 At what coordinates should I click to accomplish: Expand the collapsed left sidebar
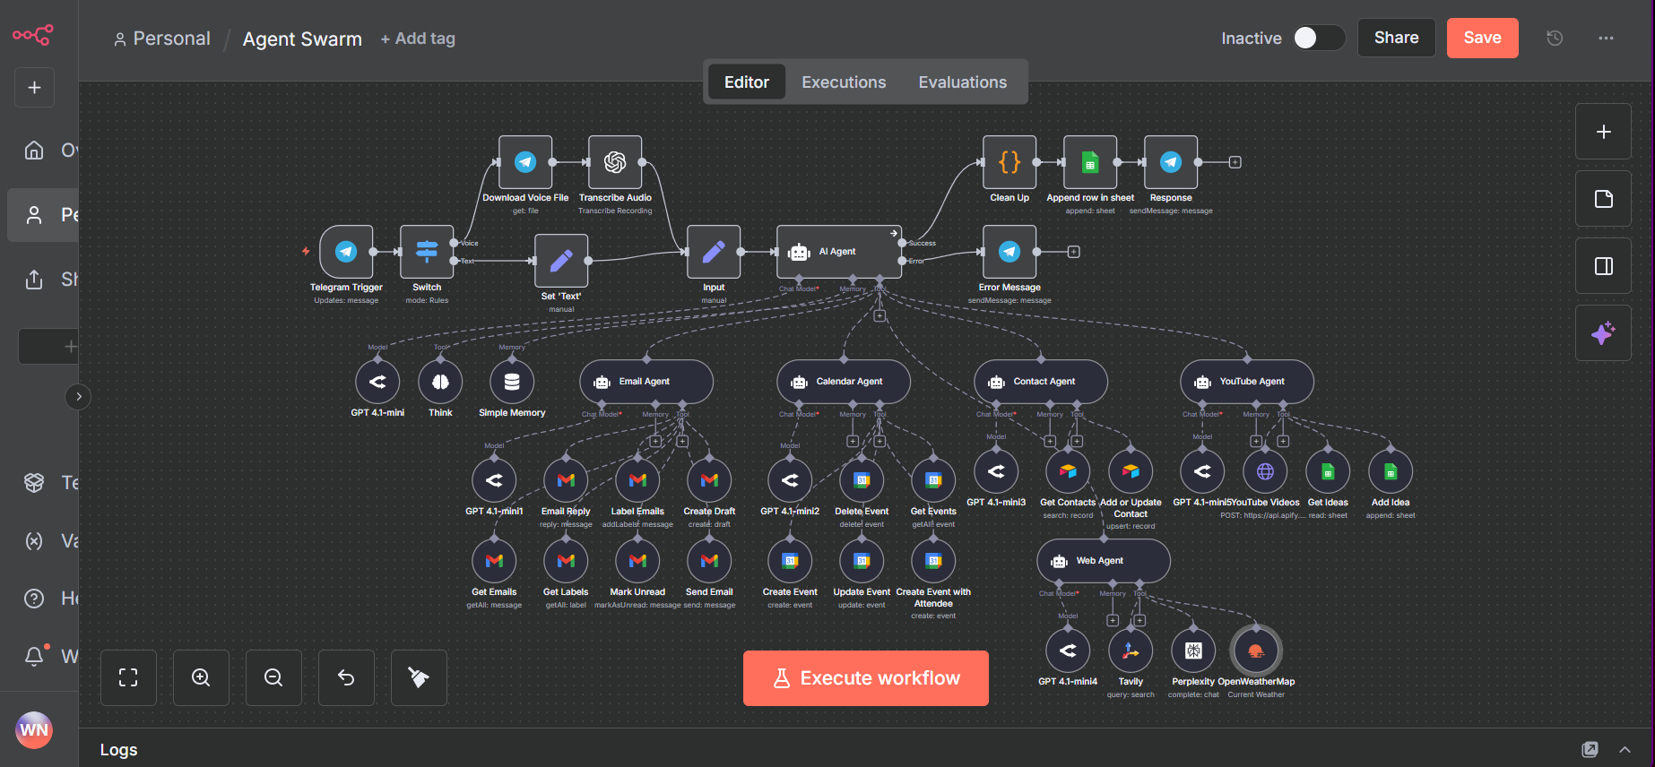79,396
